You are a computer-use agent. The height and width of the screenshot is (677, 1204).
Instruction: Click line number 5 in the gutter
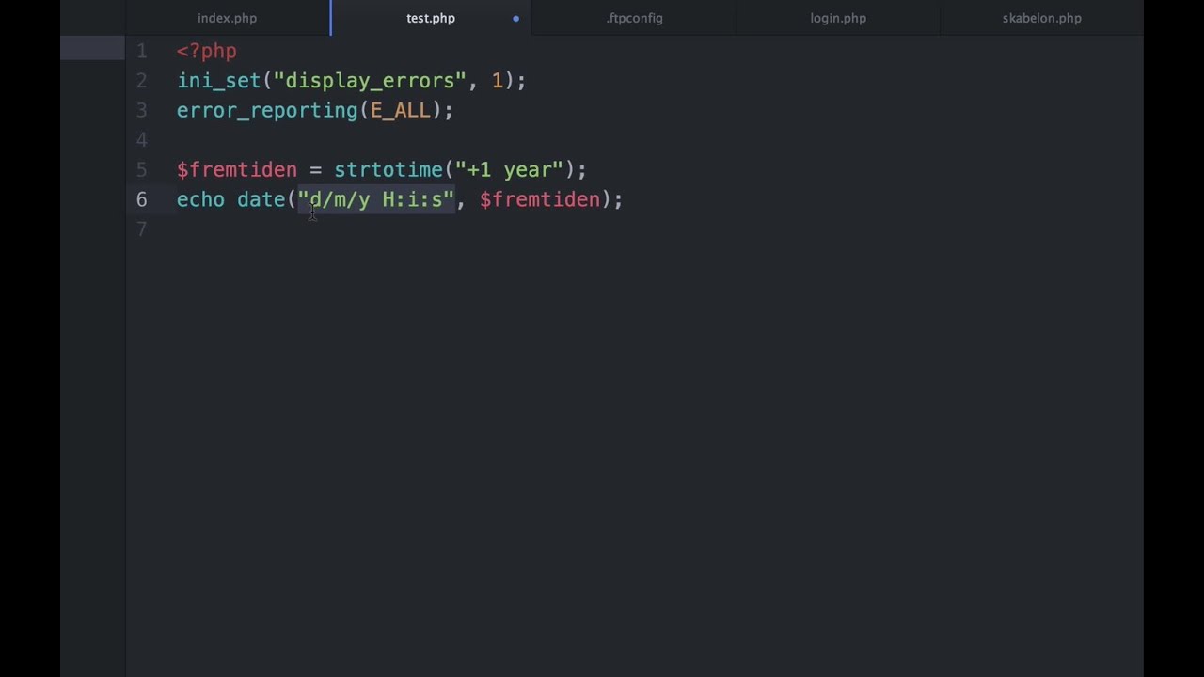click(141, 169)
